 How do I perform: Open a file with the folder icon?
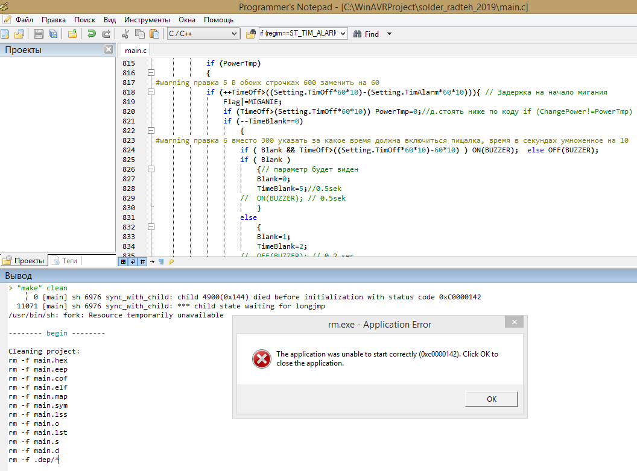click(19, 34)
